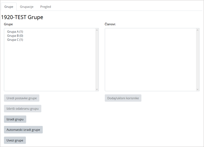This screenshot has width=204, height=147.
Task: Choose Grupa B (0) from the groups list
Action: point(15,36)
